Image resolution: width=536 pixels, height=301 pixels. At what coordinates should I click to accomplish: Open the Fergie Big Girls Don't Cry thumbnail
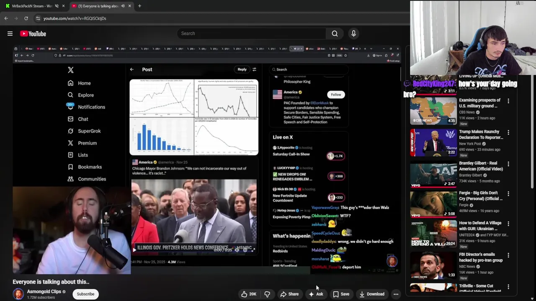coord(433,204)
